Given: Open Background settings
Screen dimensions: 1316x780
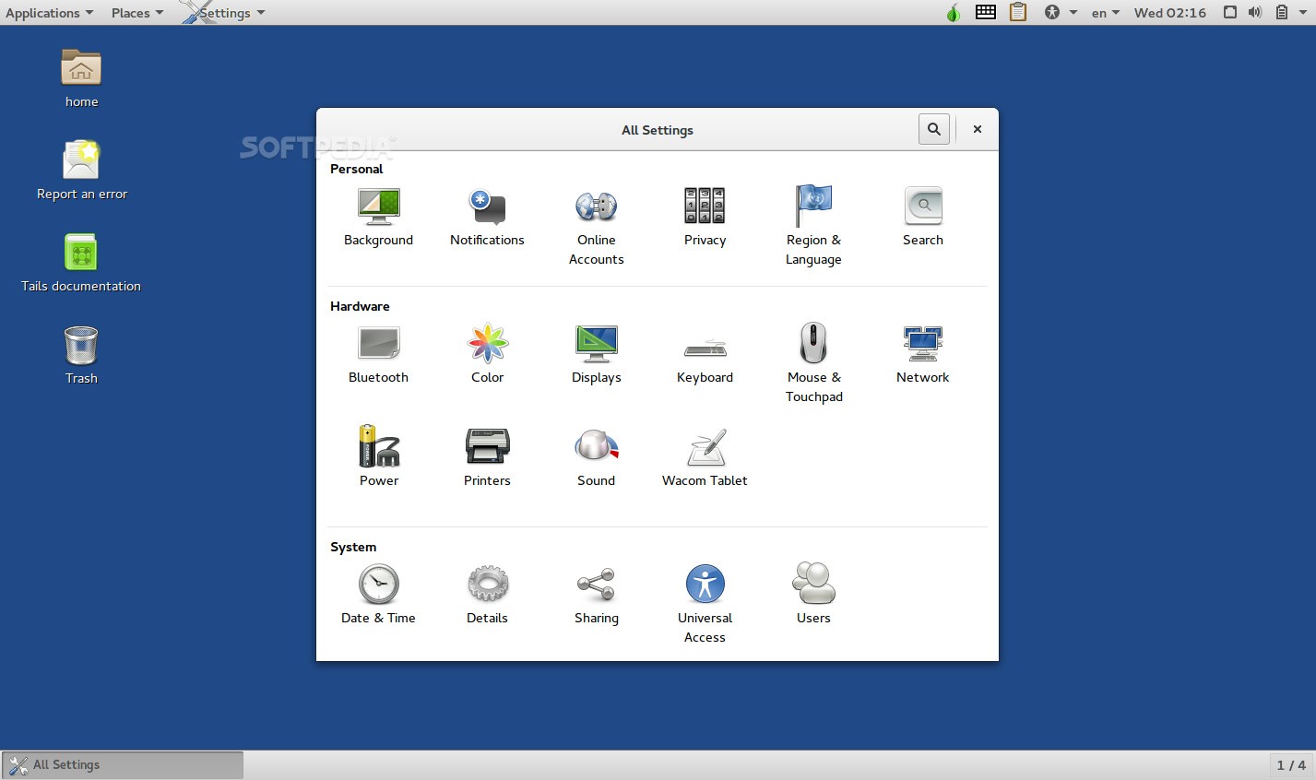Looking at the screenshot, I should (378, 218).
